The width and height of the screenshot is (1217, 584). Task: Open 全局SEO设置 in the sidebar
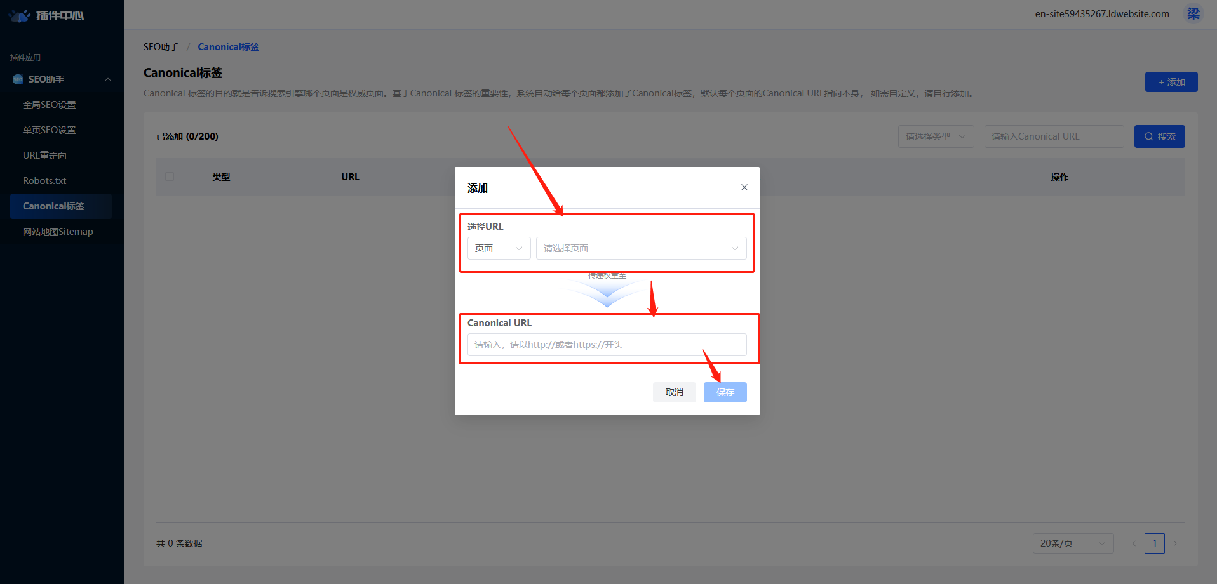(50, 105)
